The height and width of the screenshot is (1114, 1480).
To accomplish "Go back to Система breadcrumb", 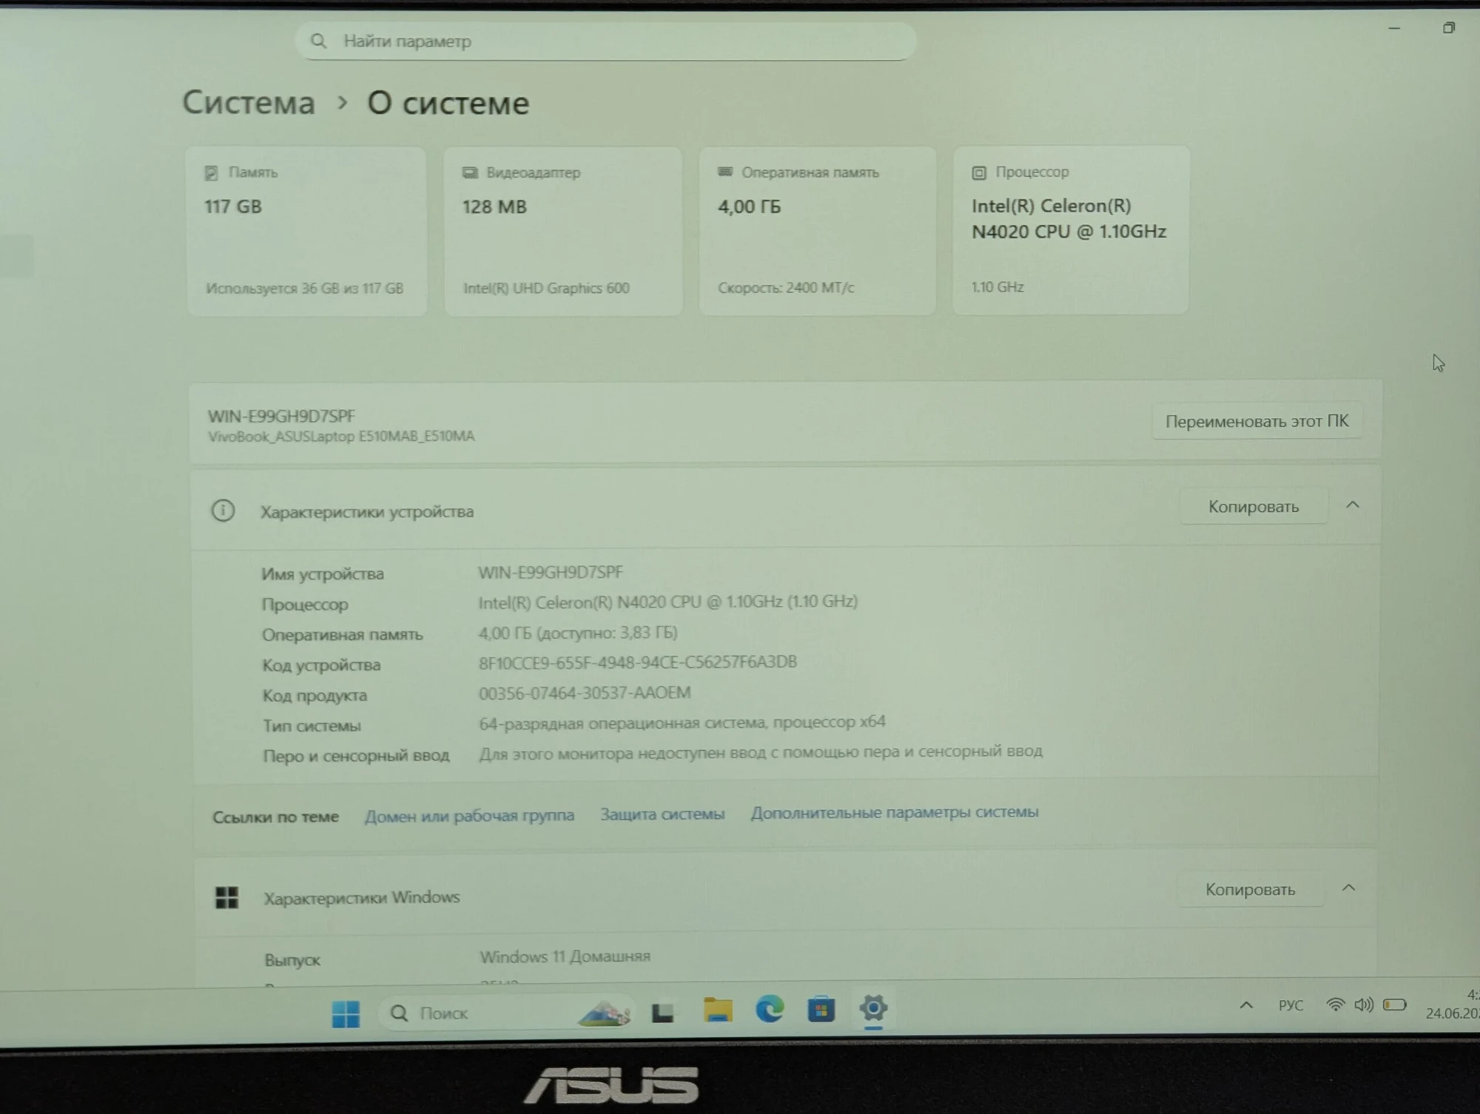I will point(249,103).
